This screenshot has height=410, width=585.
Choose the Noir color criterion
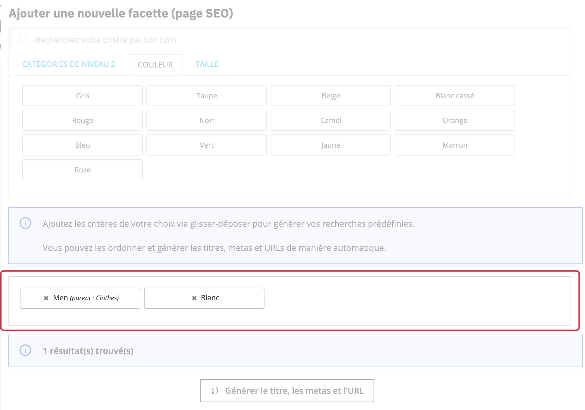pyautogui.click(x=207, y=120)
